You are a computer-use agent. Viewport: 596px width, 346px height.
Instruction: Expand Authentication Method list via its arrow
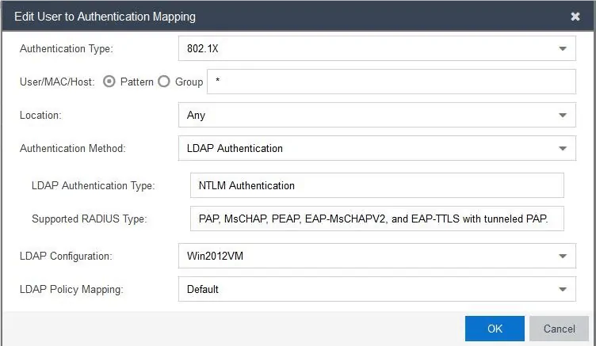(x=563, y=149)
